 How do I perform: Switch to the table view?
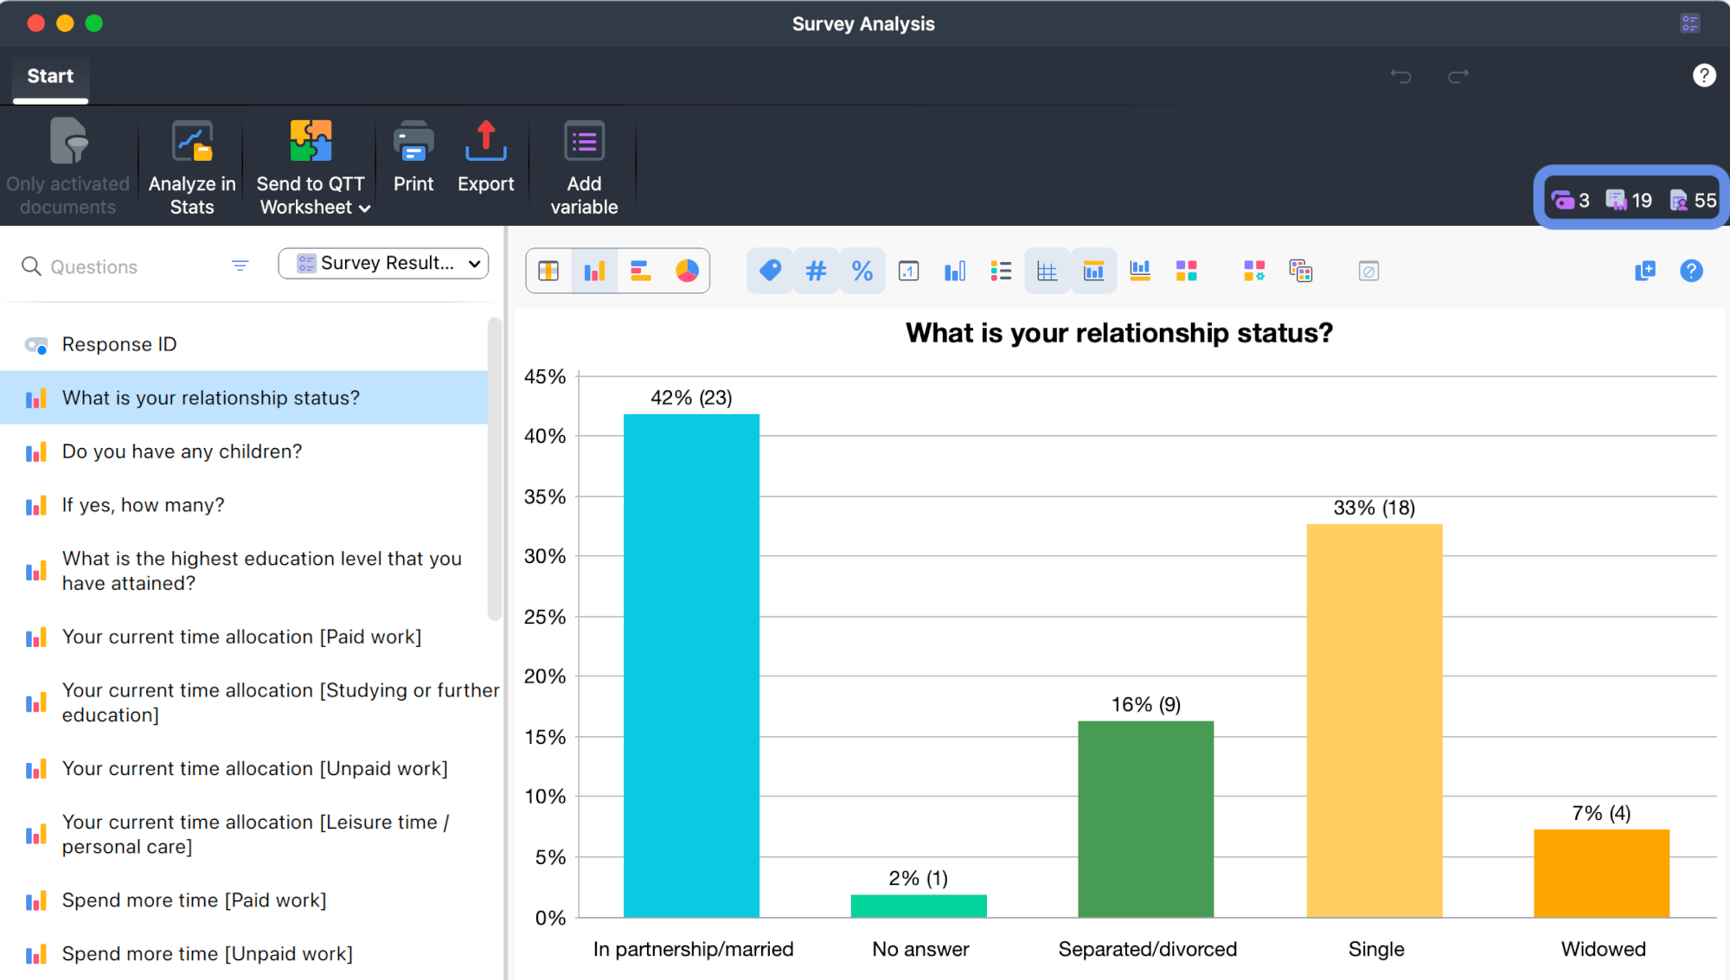pos(549,270)
